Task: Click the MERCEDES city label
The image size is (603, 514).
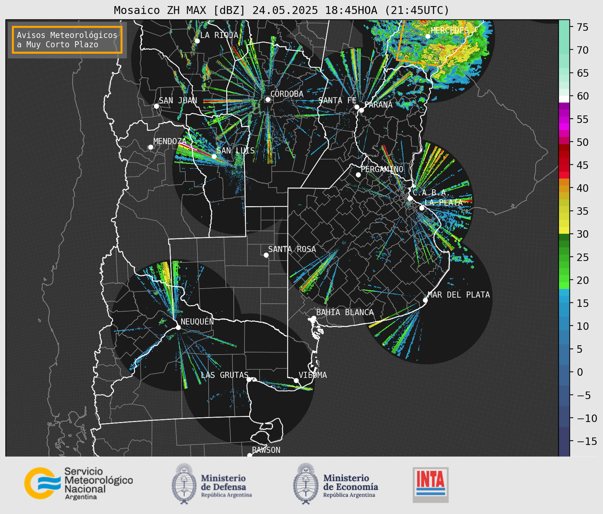Action: [x=449, y=31]
